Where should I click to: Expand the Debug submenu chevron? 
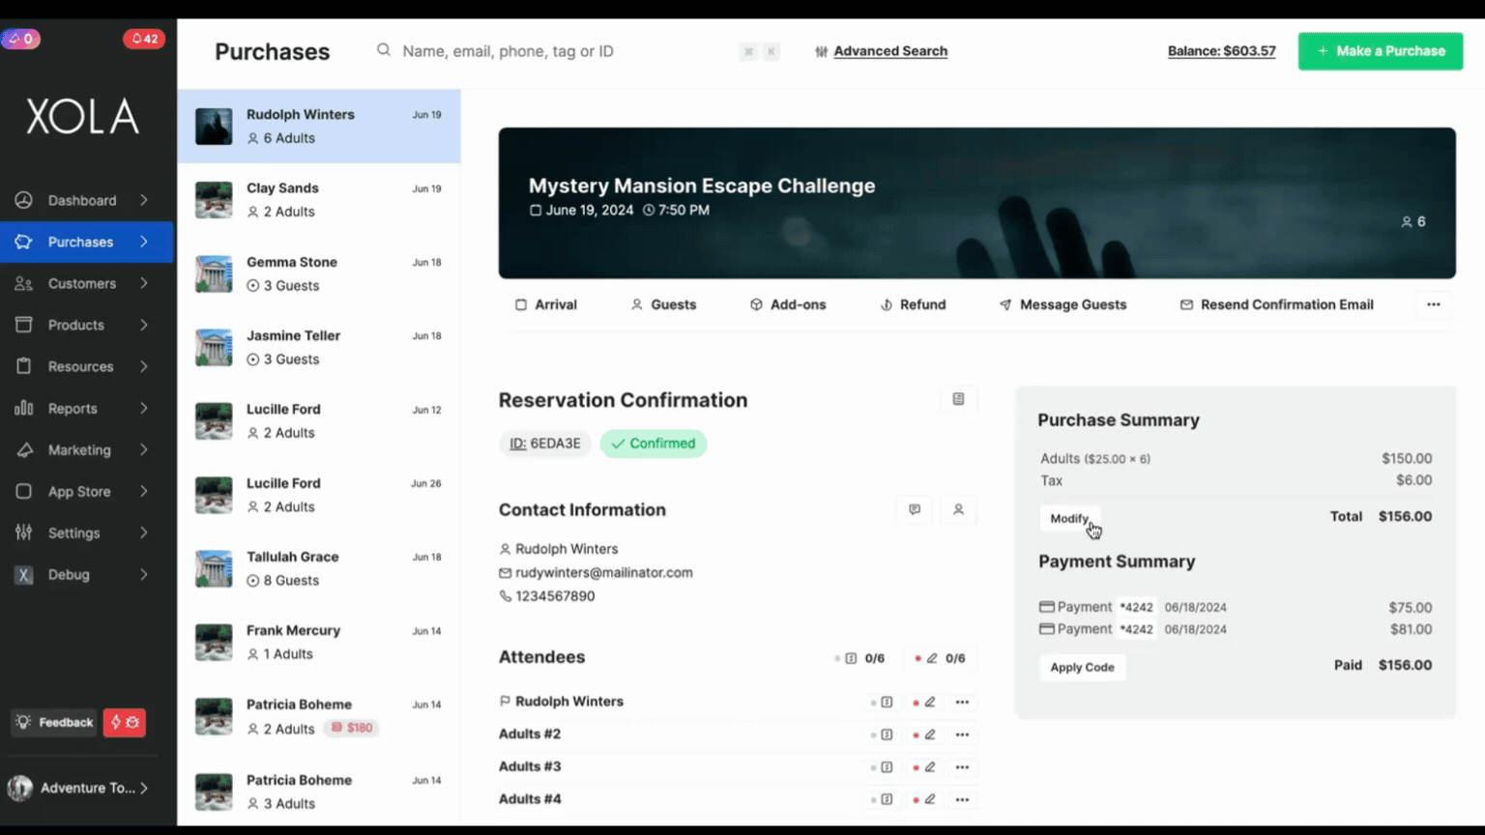click(144, 574)
